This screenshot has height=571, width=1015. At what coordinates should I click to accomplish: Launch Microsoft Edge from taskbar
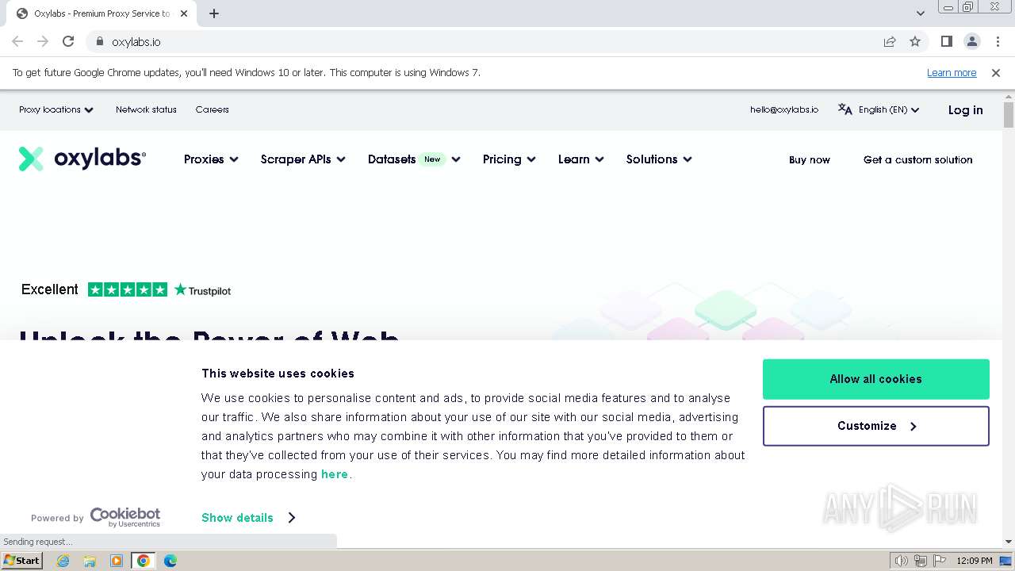[x=170, y=561]
